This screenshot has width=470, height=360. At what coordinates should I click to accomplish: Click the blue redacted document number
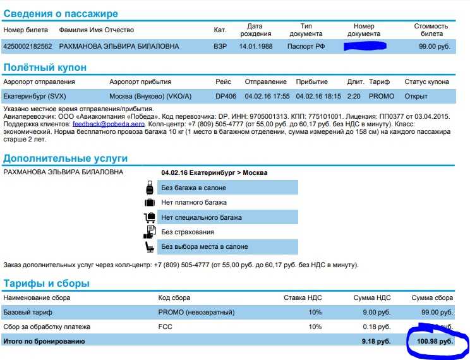pos(365,46)
